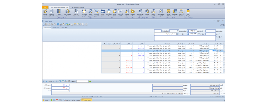Select نرم افزار حسابداری مالی فرداد tab
Screen dimensions: 267x105
tap(59, 7)
